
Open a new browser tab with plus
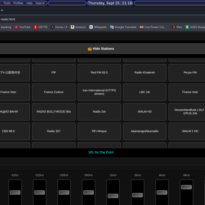click(x=2, y=10)
